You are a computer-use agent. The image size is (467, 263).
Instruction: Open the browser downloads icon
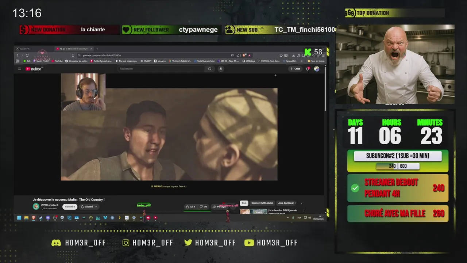click(294, 55)
